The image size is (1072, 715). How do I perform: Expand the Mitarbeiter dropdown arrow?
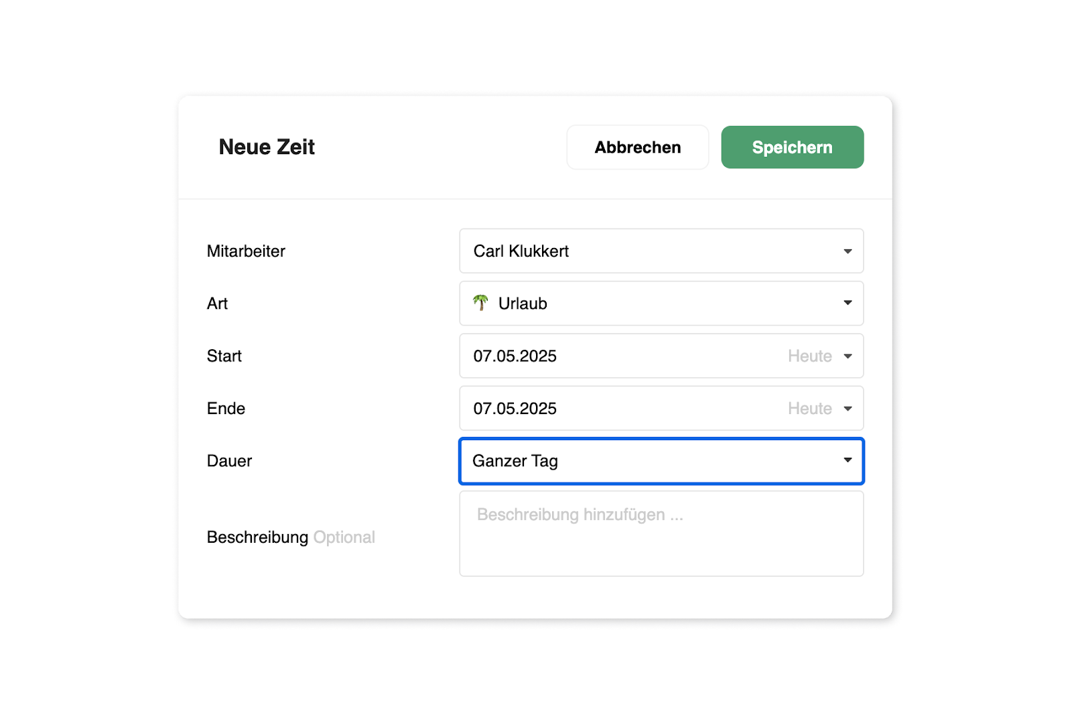(x=848, y=251)
